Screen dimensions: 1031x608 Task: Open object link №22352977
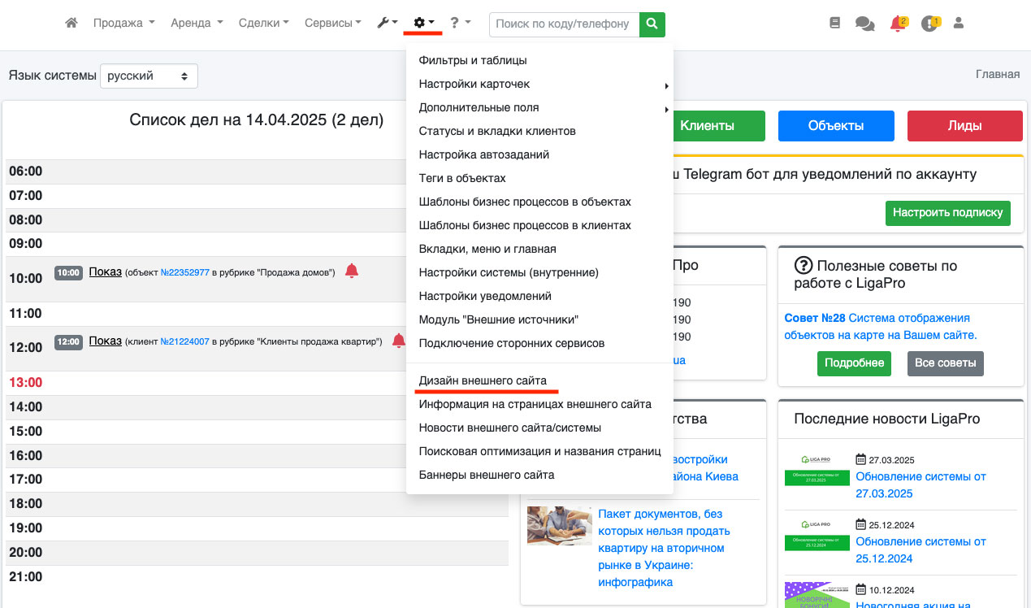coord(185,273)
